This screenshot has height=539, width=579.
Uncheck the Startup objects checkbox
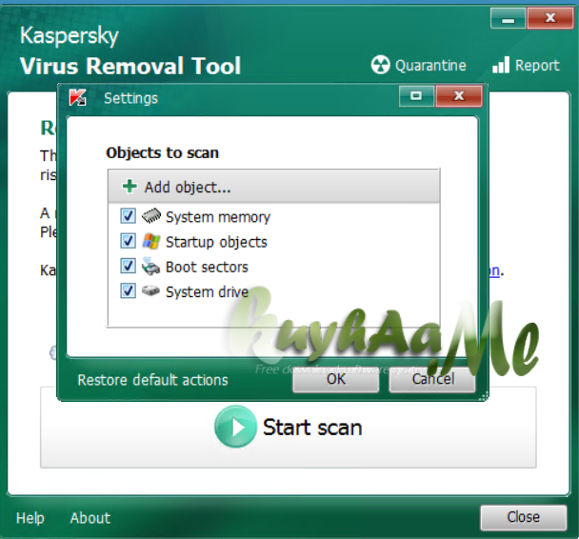tap(129, 241)
